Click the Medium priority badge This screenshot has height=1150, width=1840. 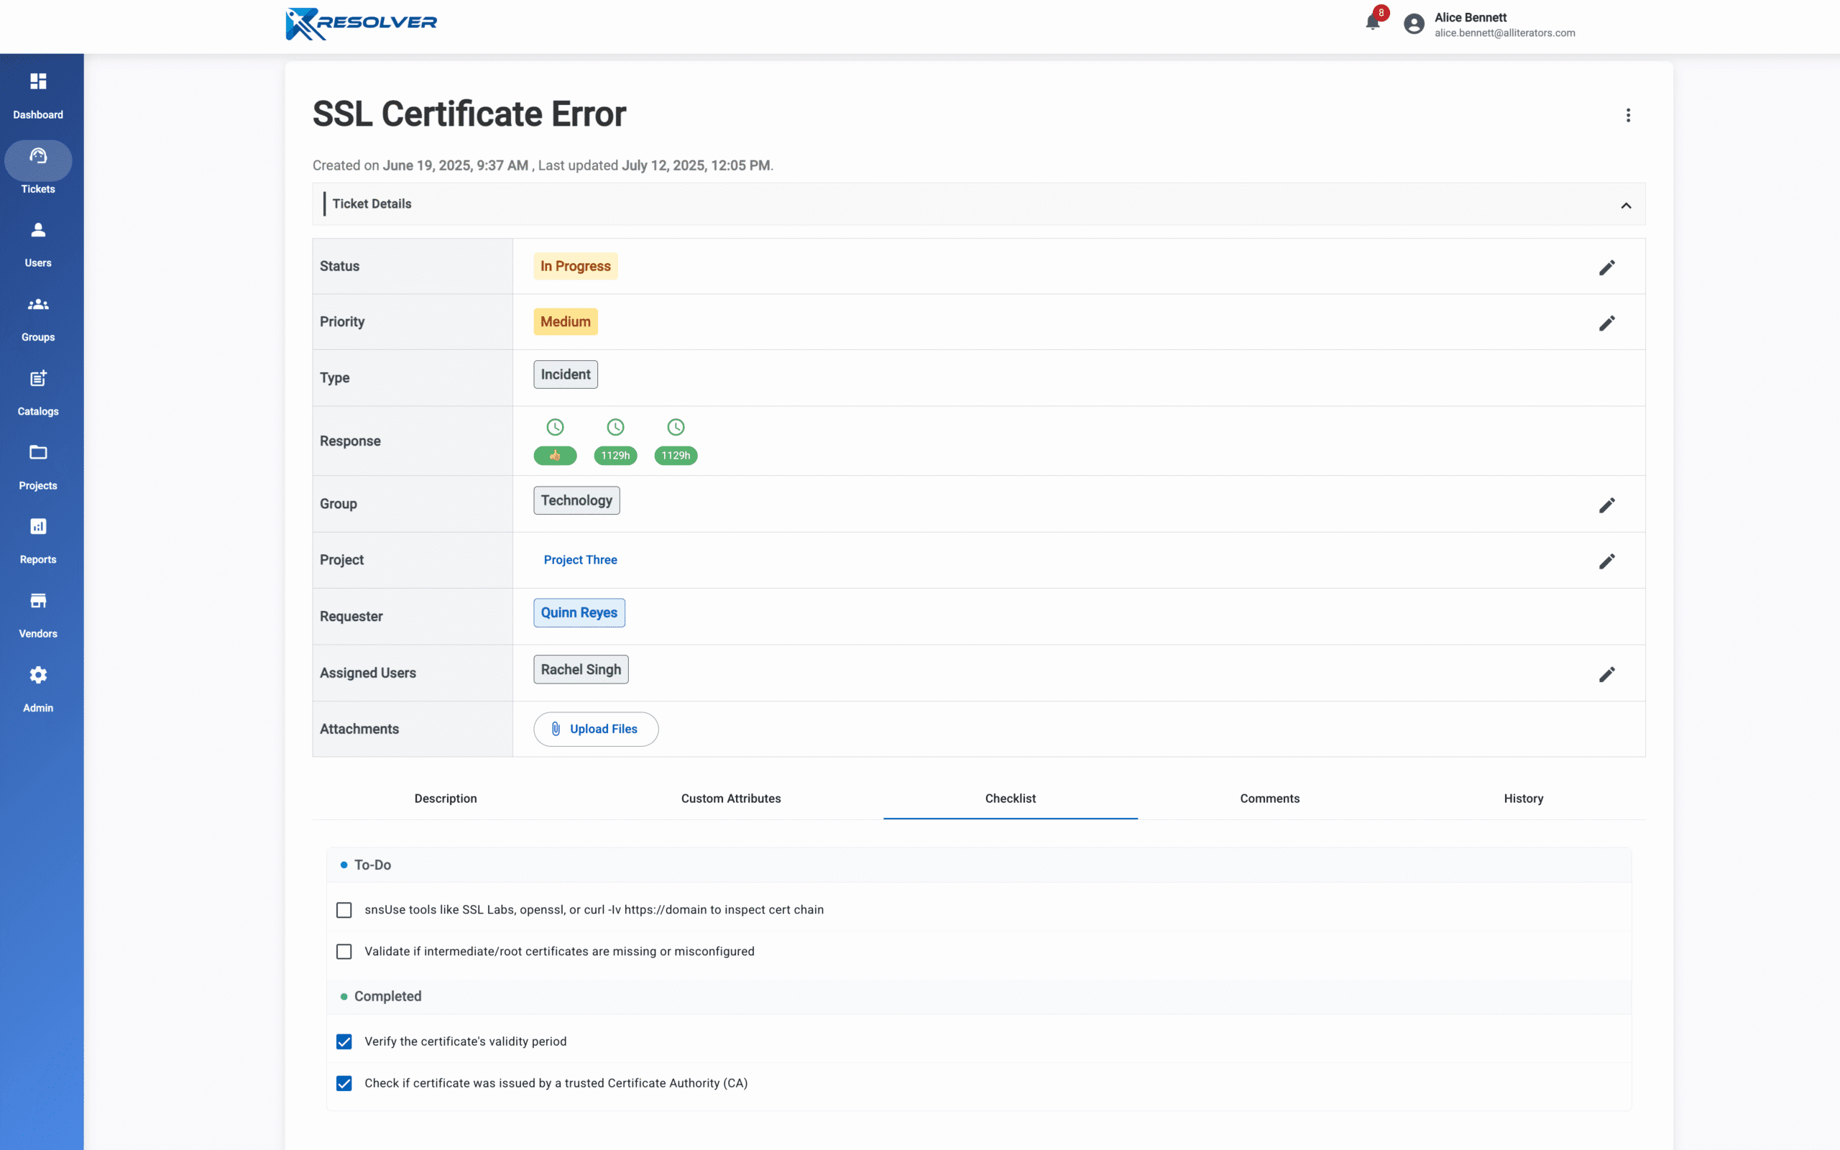point(565,321)
